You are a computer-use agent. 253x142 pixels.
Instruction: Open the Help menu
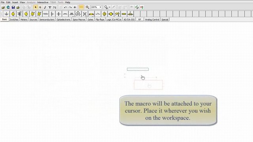(68, 2)
